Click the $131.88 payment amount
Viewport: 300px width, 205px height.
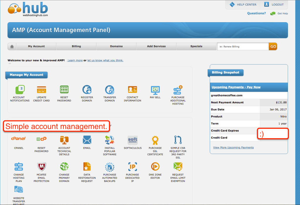pos(281,102)
